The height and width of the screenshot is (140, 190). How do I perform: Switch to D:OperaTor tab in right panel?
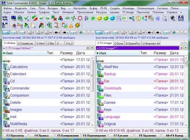tap(133, 44)
